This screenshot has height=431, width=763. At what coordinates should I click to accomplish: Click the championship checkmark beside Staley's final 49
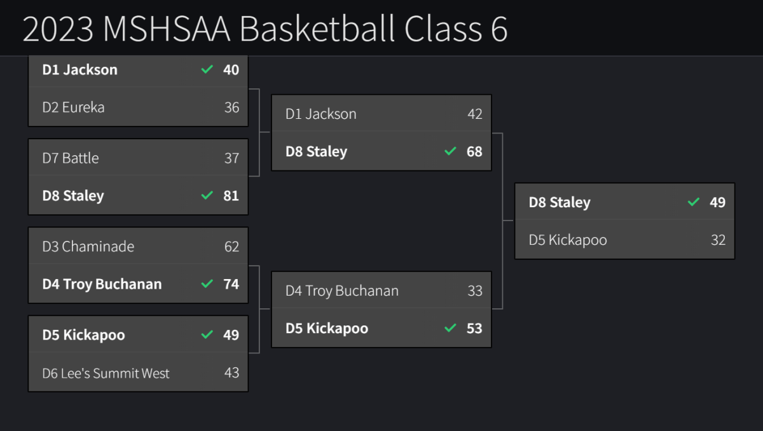(x=694, y=202)
